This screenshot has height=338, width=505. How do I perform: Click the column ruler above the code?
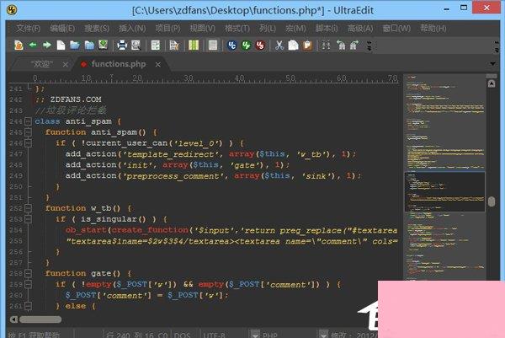[215, 78]
